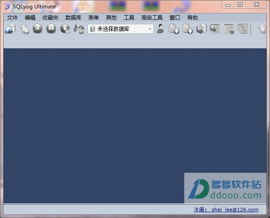Viewport: 270px width, 218px height.
Task: Open the 收藏夹 menu
Action: [50, 18]
